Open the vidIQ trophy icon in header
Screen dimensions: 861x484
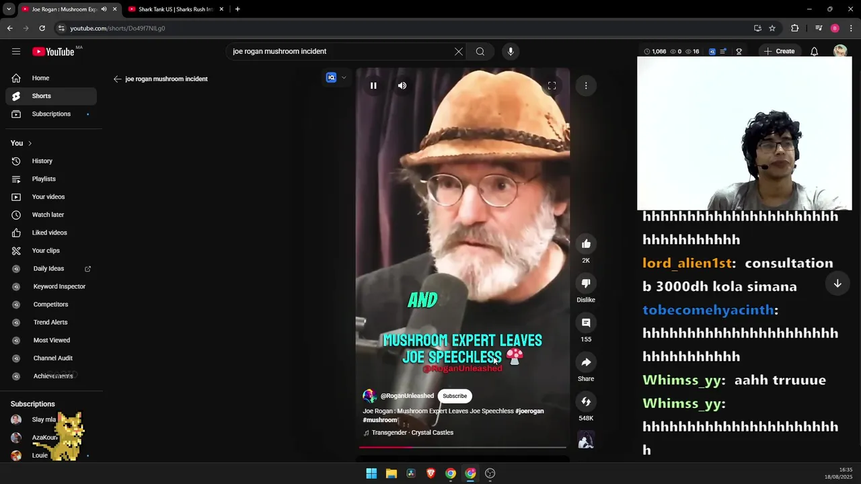pyautogui.click(x=739, y=51)
